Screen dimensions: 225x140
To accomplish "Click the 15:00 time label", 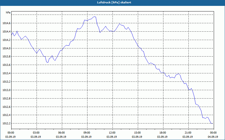I will 138,133.
